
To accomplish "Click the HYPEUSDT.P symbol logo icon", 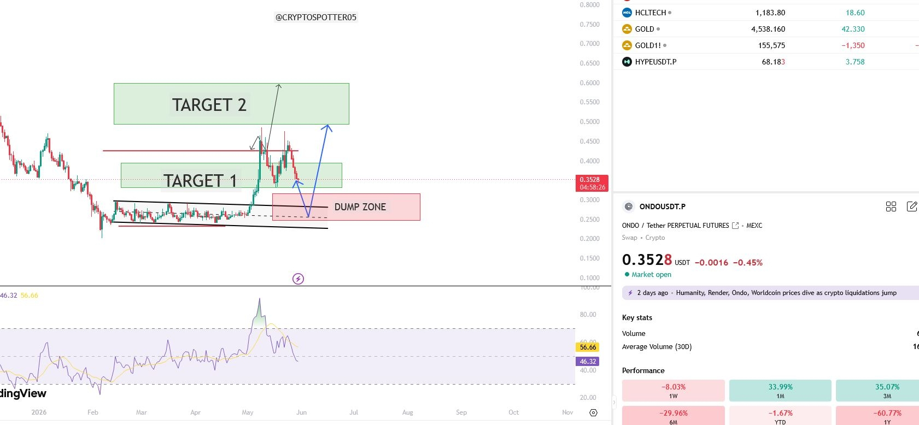I will (x=627, y=62).
